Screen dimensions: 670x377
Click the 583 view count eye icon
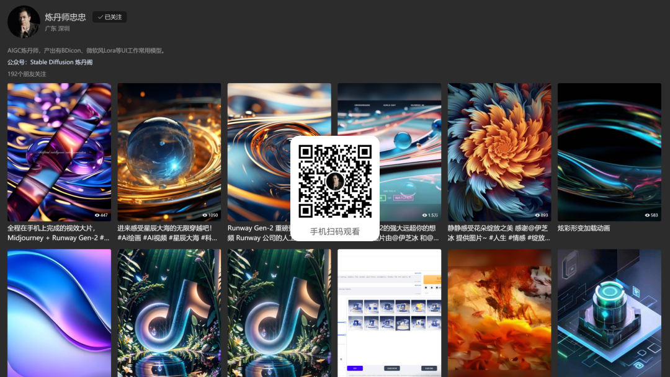pyautogui.click(x=647, y=215)
